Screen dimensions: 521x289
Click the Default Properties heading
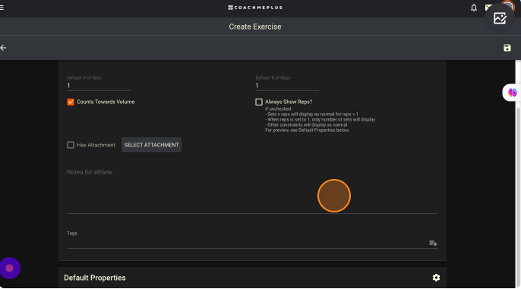[x=95, y=278]
